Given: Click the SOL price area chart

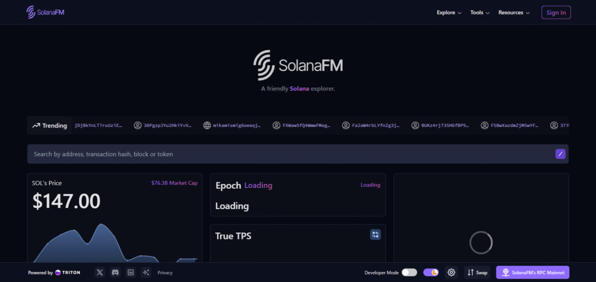Looking at the screenshot, I should pos(115,243).
